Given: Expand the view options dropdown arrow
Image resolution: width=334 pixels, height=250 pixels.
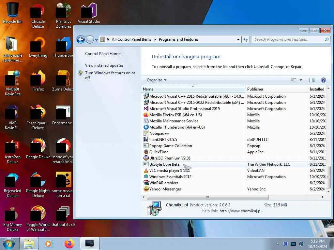Looking at the screenshot, I should click(301, 80).
